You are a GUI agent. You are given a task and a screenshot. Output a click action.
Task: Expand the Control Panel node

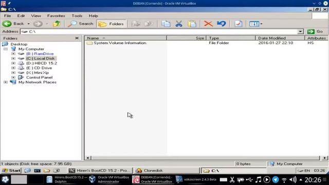(x=13, y=78)
